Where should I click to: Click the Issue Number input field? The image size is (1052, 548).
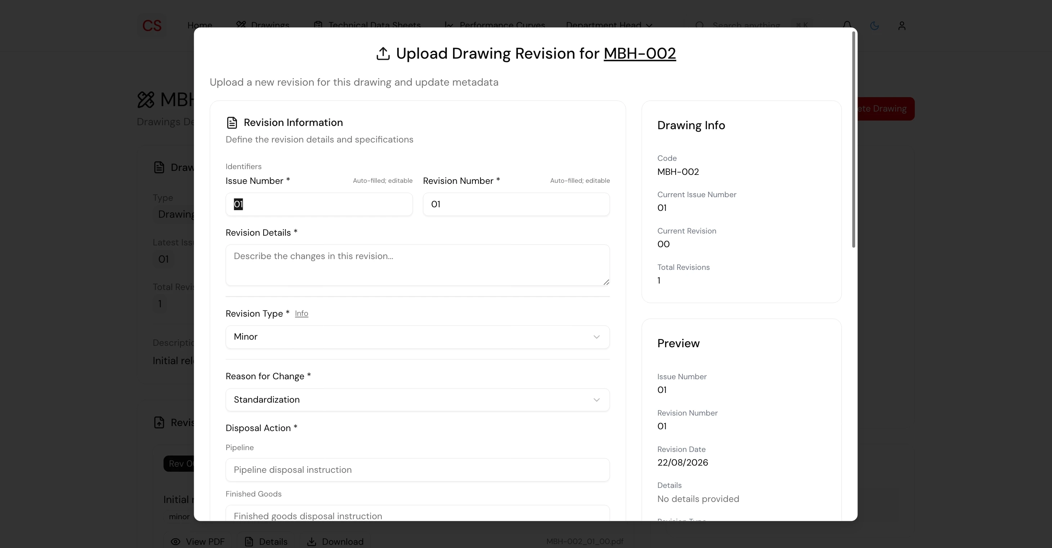click(319, 204)
